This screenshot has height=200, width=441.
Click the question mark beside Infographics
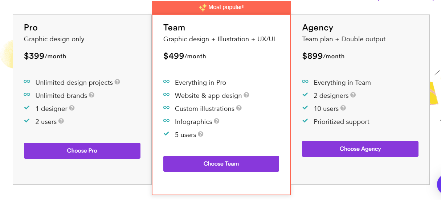(217, 121)
